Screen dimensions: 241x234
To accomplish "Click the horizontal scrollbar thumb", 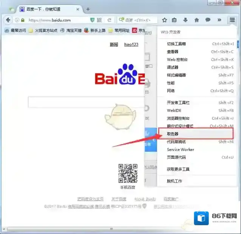I will click(111, 229).
